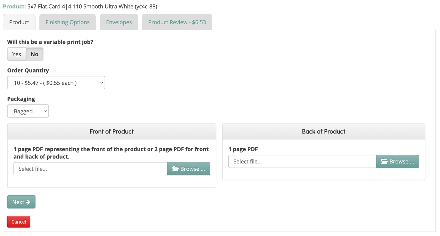Browse for front of product PDF
Screen dimensions: 440x236
188,169
